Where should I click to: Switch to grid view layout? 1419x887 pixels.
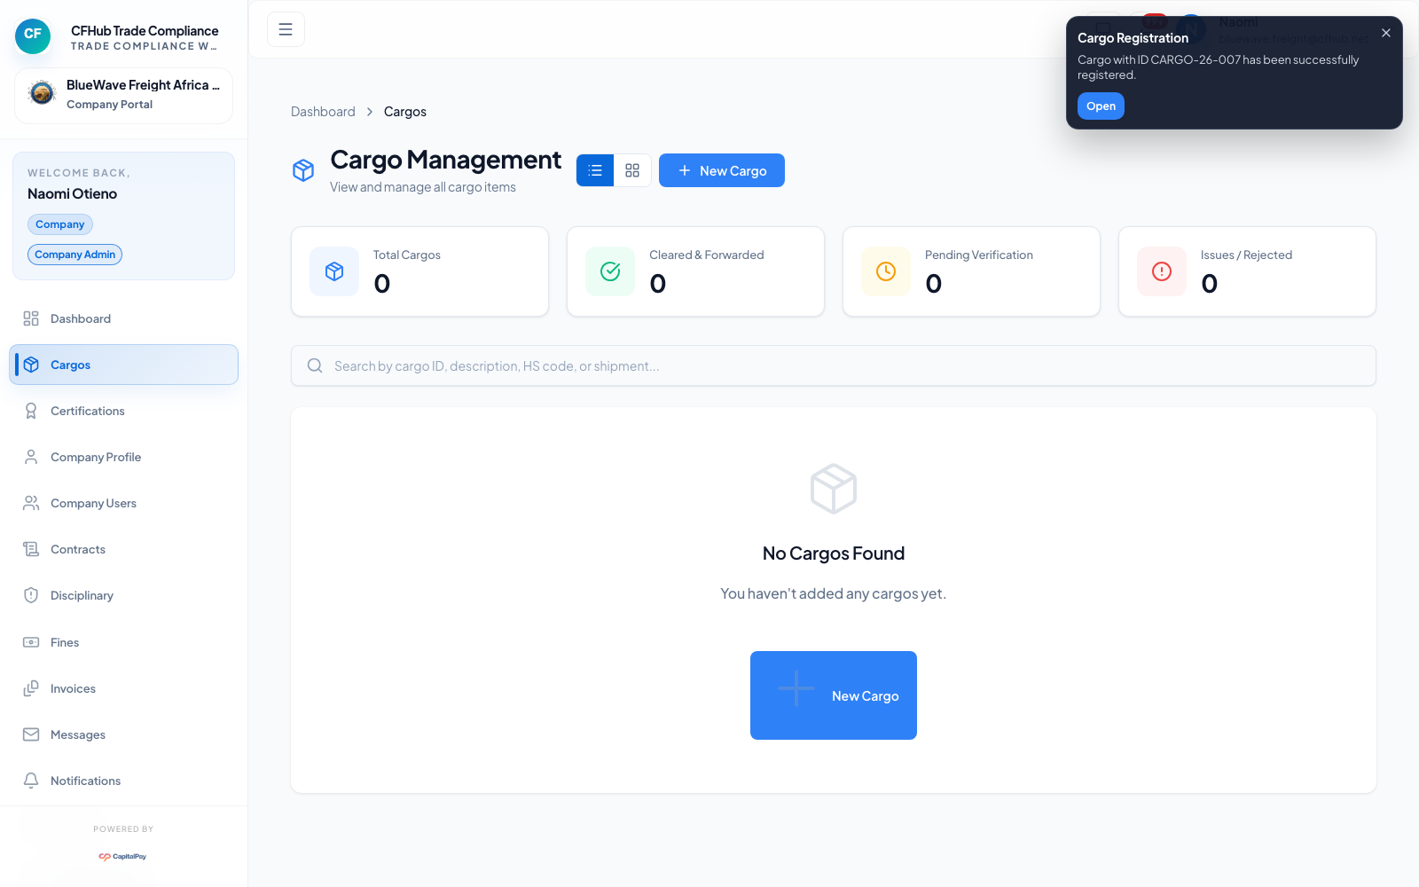[x=632, y=170]
